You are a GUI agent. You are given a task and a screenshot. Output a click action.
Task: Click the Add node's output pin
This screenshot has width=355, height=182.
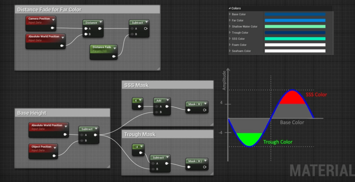[x=167, y=106]
